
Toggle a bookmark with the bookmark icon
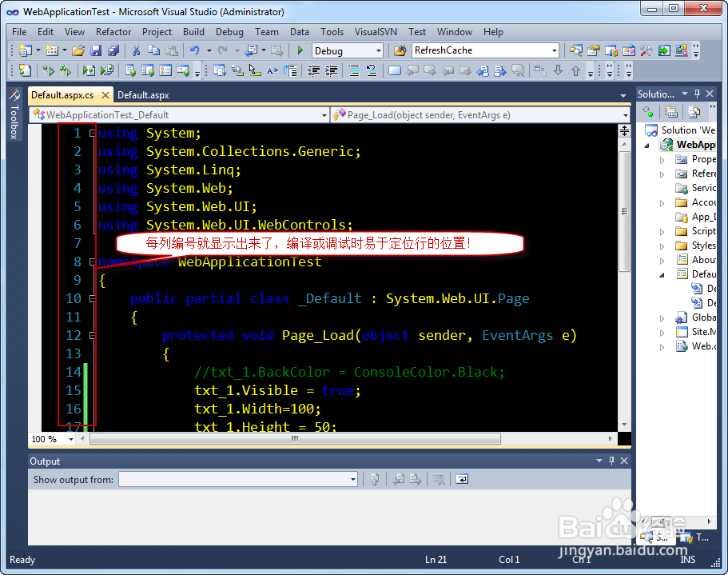click(395, 70)
